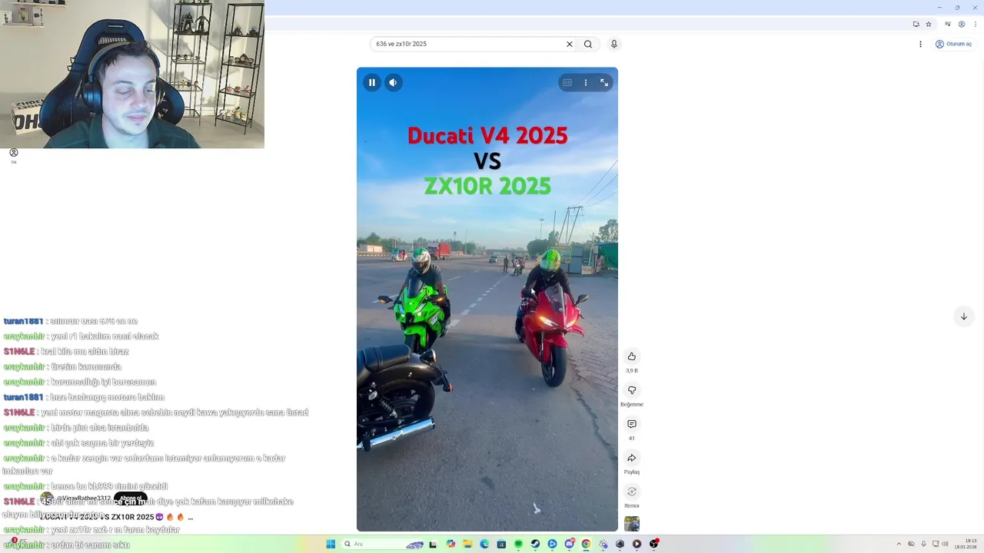Click the YouTube search magnifier button
Image resolution: width=984 pixels, height=553 pixels.
pos(588,44)
